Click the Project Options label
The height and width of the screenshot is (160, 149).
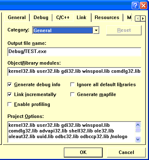coord(25,117)
